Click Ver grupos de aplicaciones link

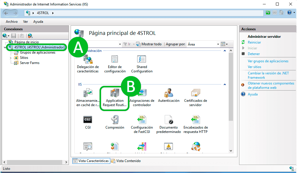point(268,61)
